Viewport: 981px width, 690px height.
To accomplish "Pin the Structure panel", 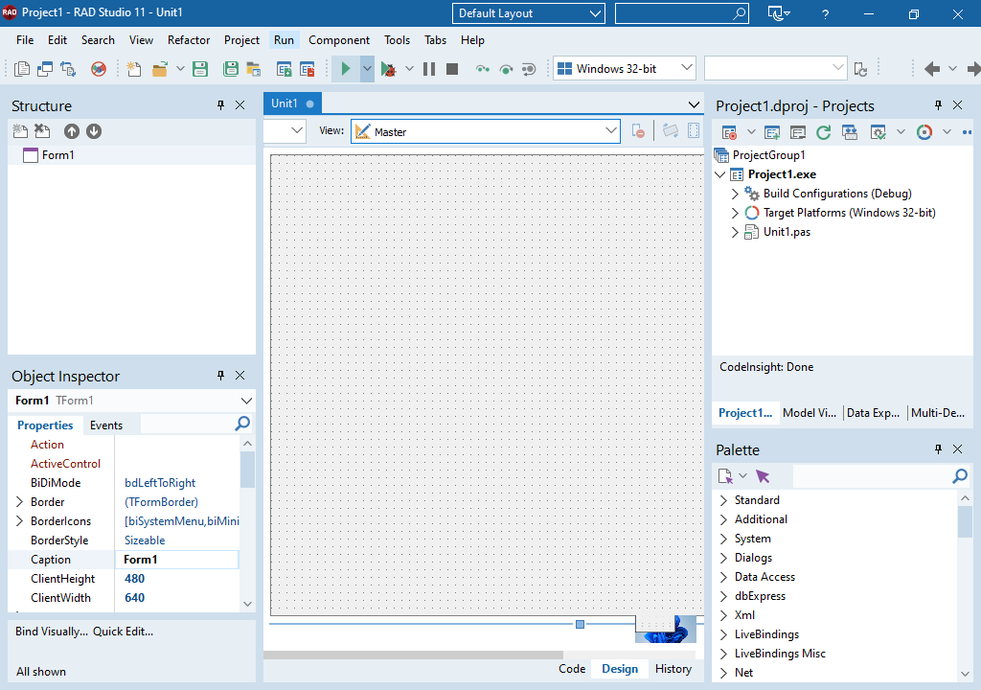I will [221, 105].
